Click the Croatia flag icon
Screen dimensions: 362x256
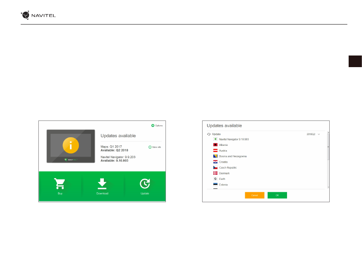point(215,162)
